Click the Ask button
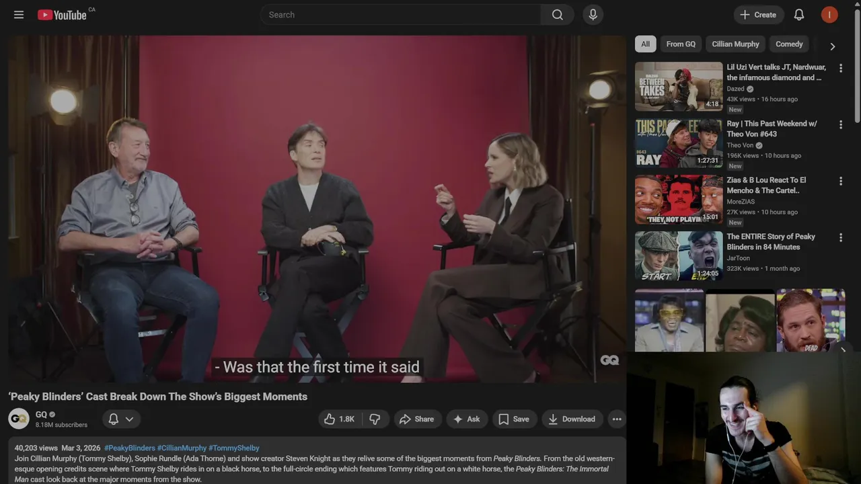The width and height of the screenshot is (861, 484). tap(467, 419)
